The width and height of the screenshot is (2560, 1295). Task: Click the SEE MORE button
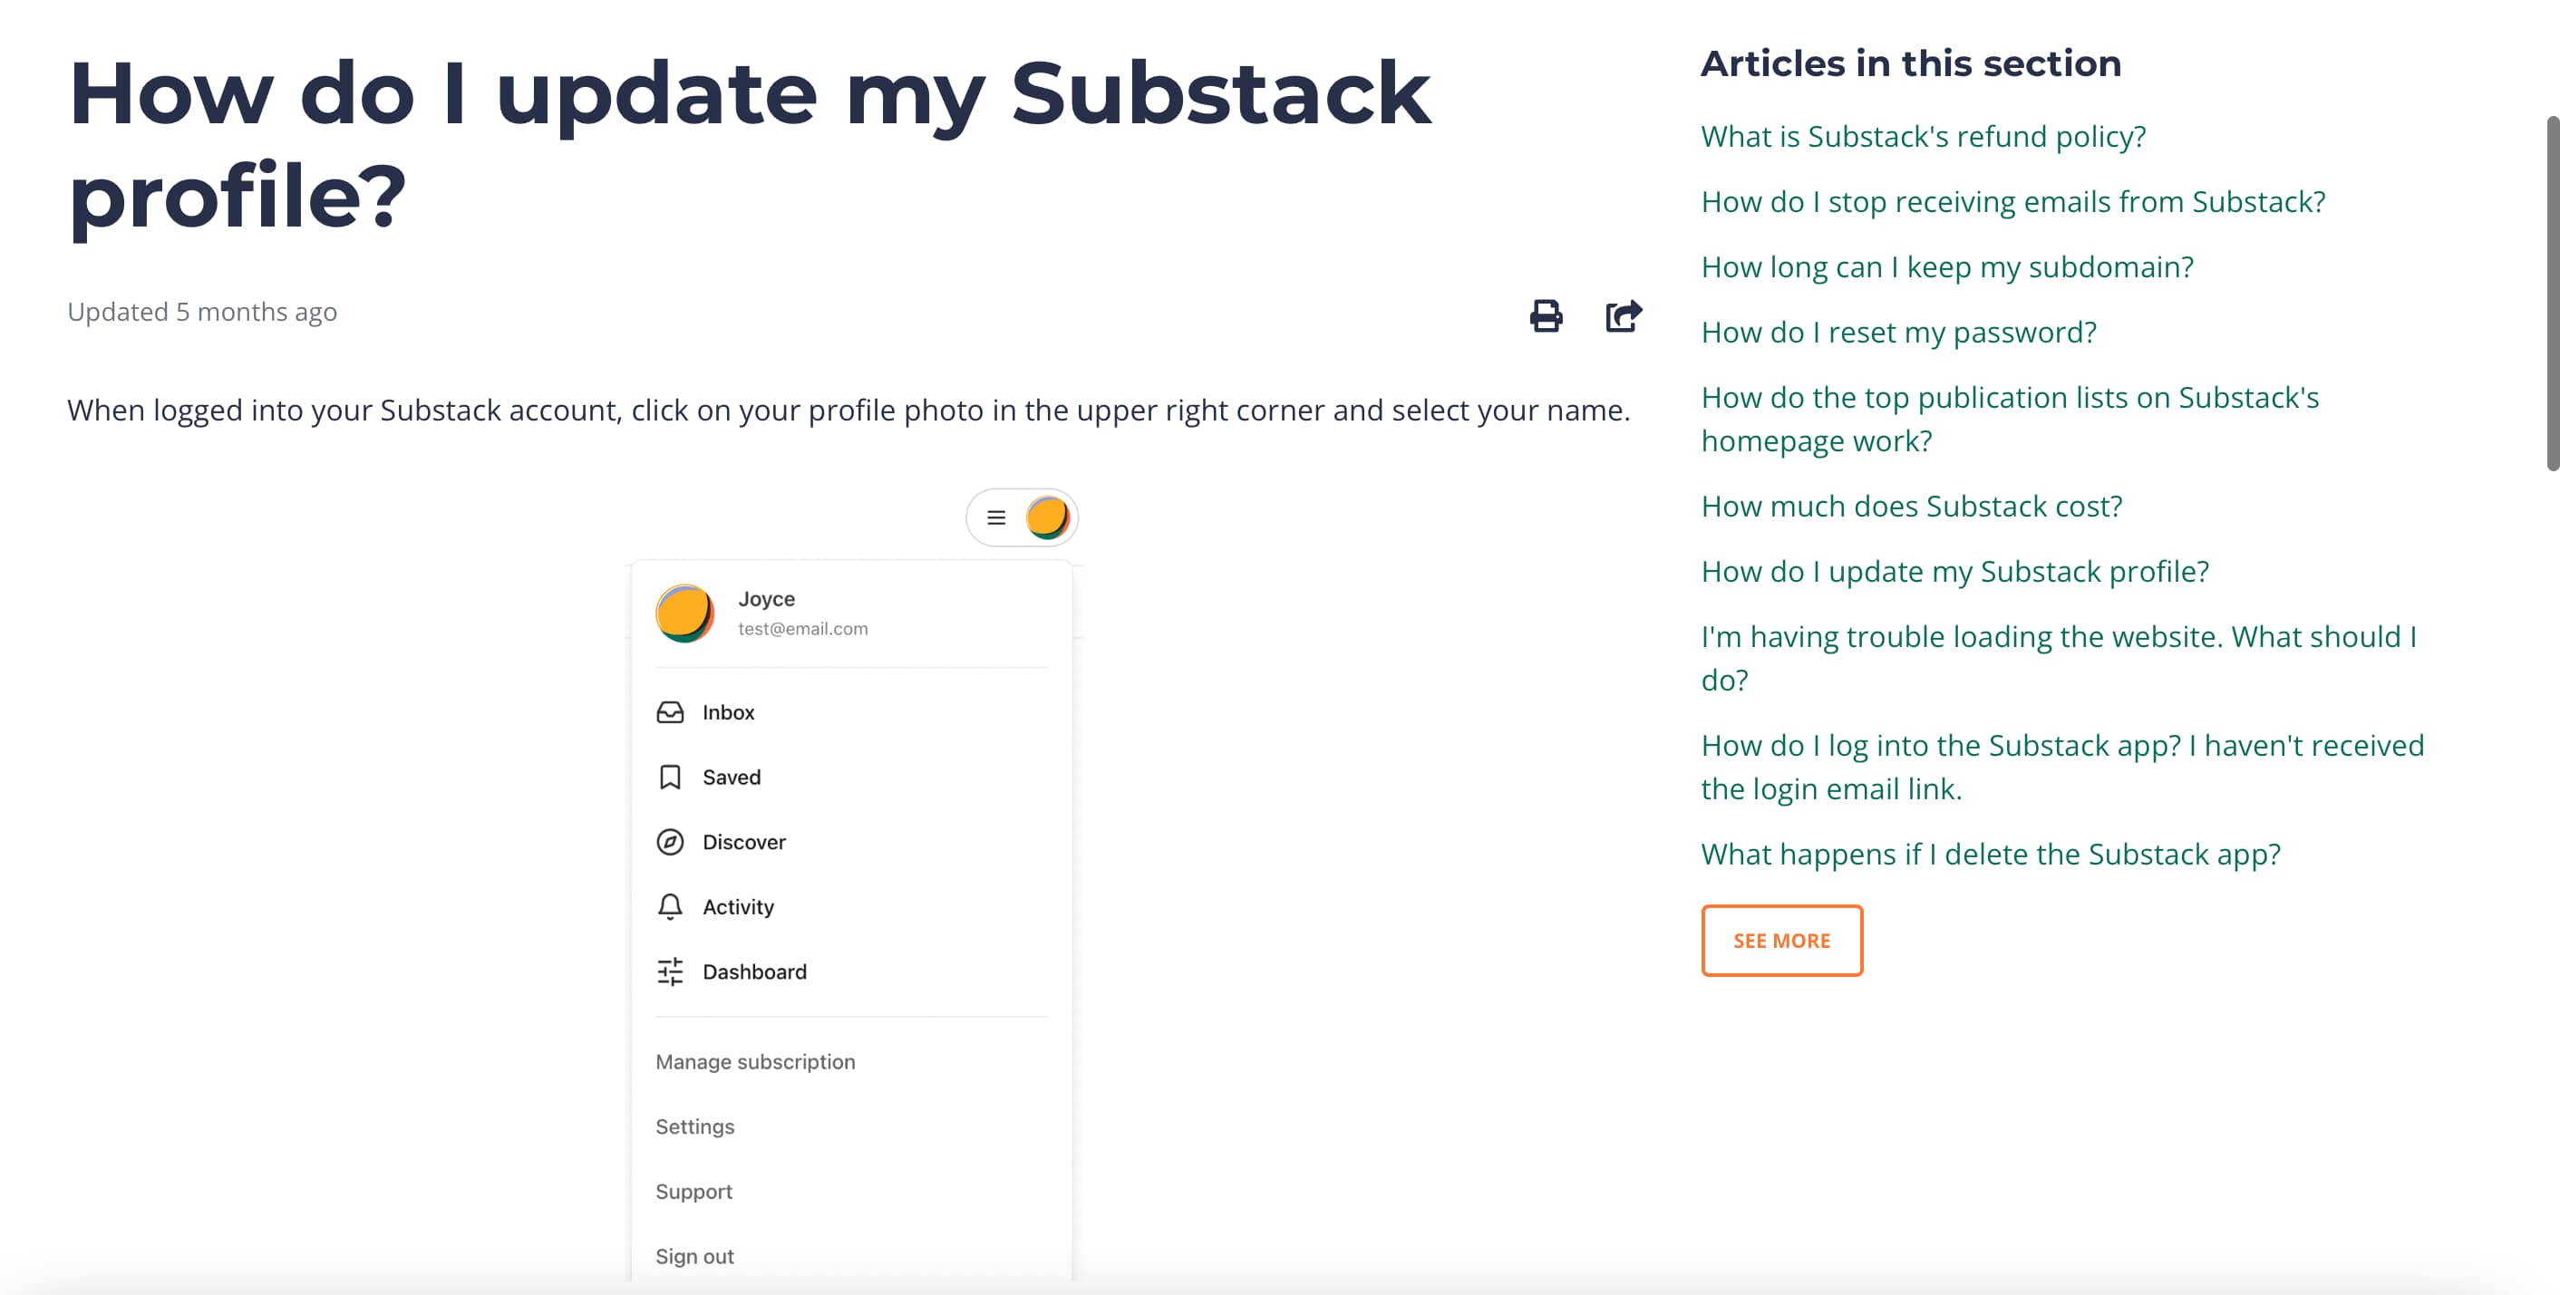coord(1781,941)
